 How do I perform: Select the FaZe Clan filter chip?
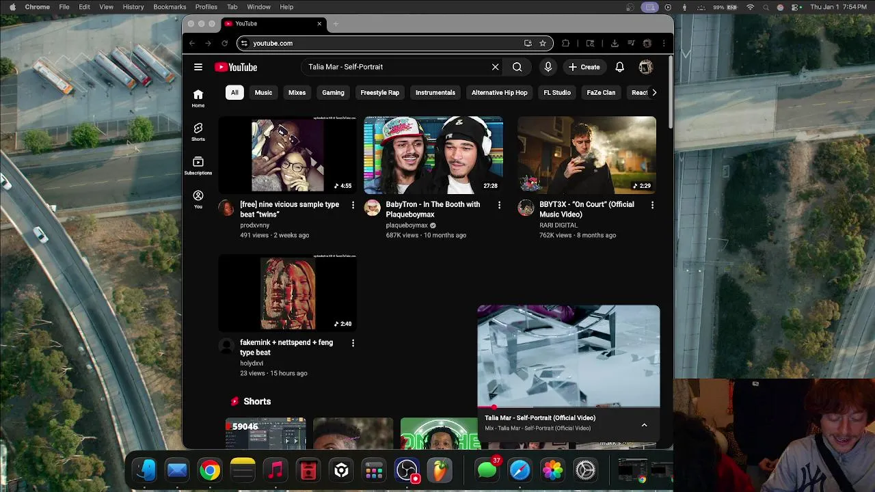601,92
